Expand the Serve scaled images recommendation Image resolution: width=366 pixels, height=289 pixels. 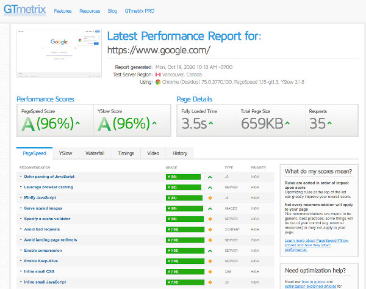[x=43, y=208]
